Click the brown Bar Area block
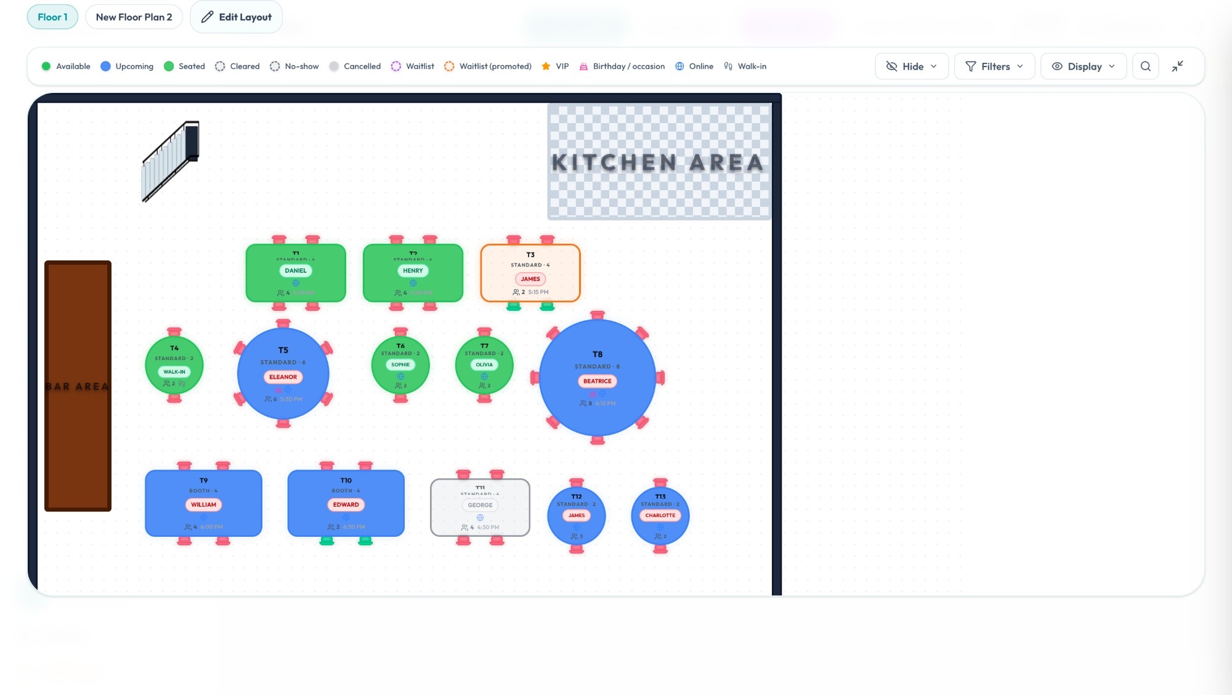 78,386
